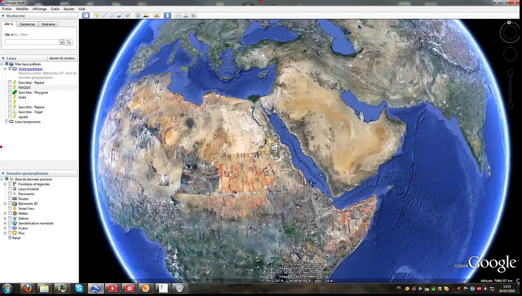
Task: Switch to the Itinéraires tab
Action: pyautogui.click(x=48, y=24)
